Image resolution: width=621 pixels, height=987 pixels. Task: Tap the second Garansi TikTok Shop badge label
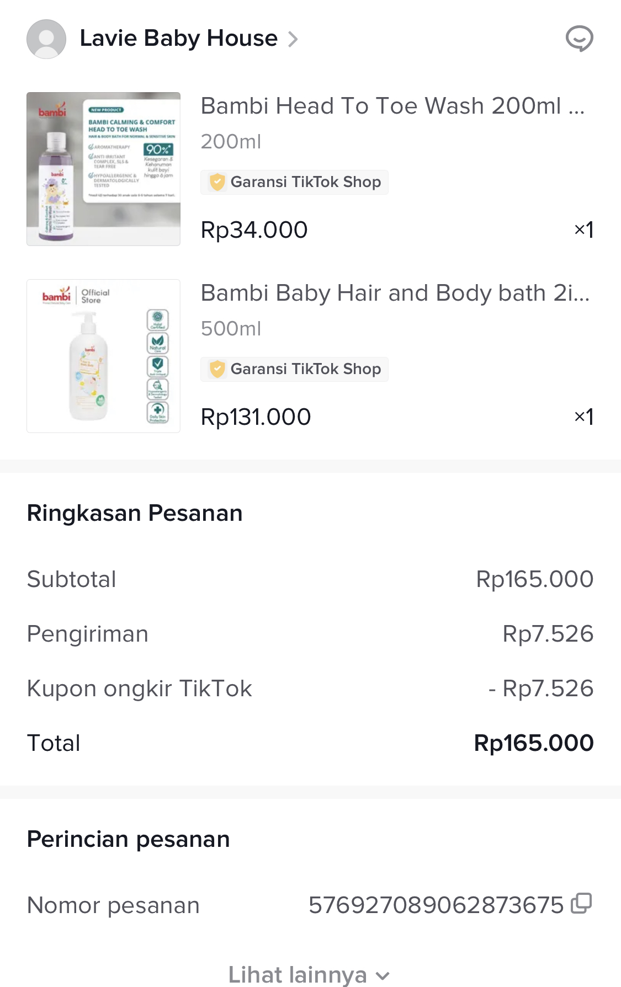(x=305, y=369)
